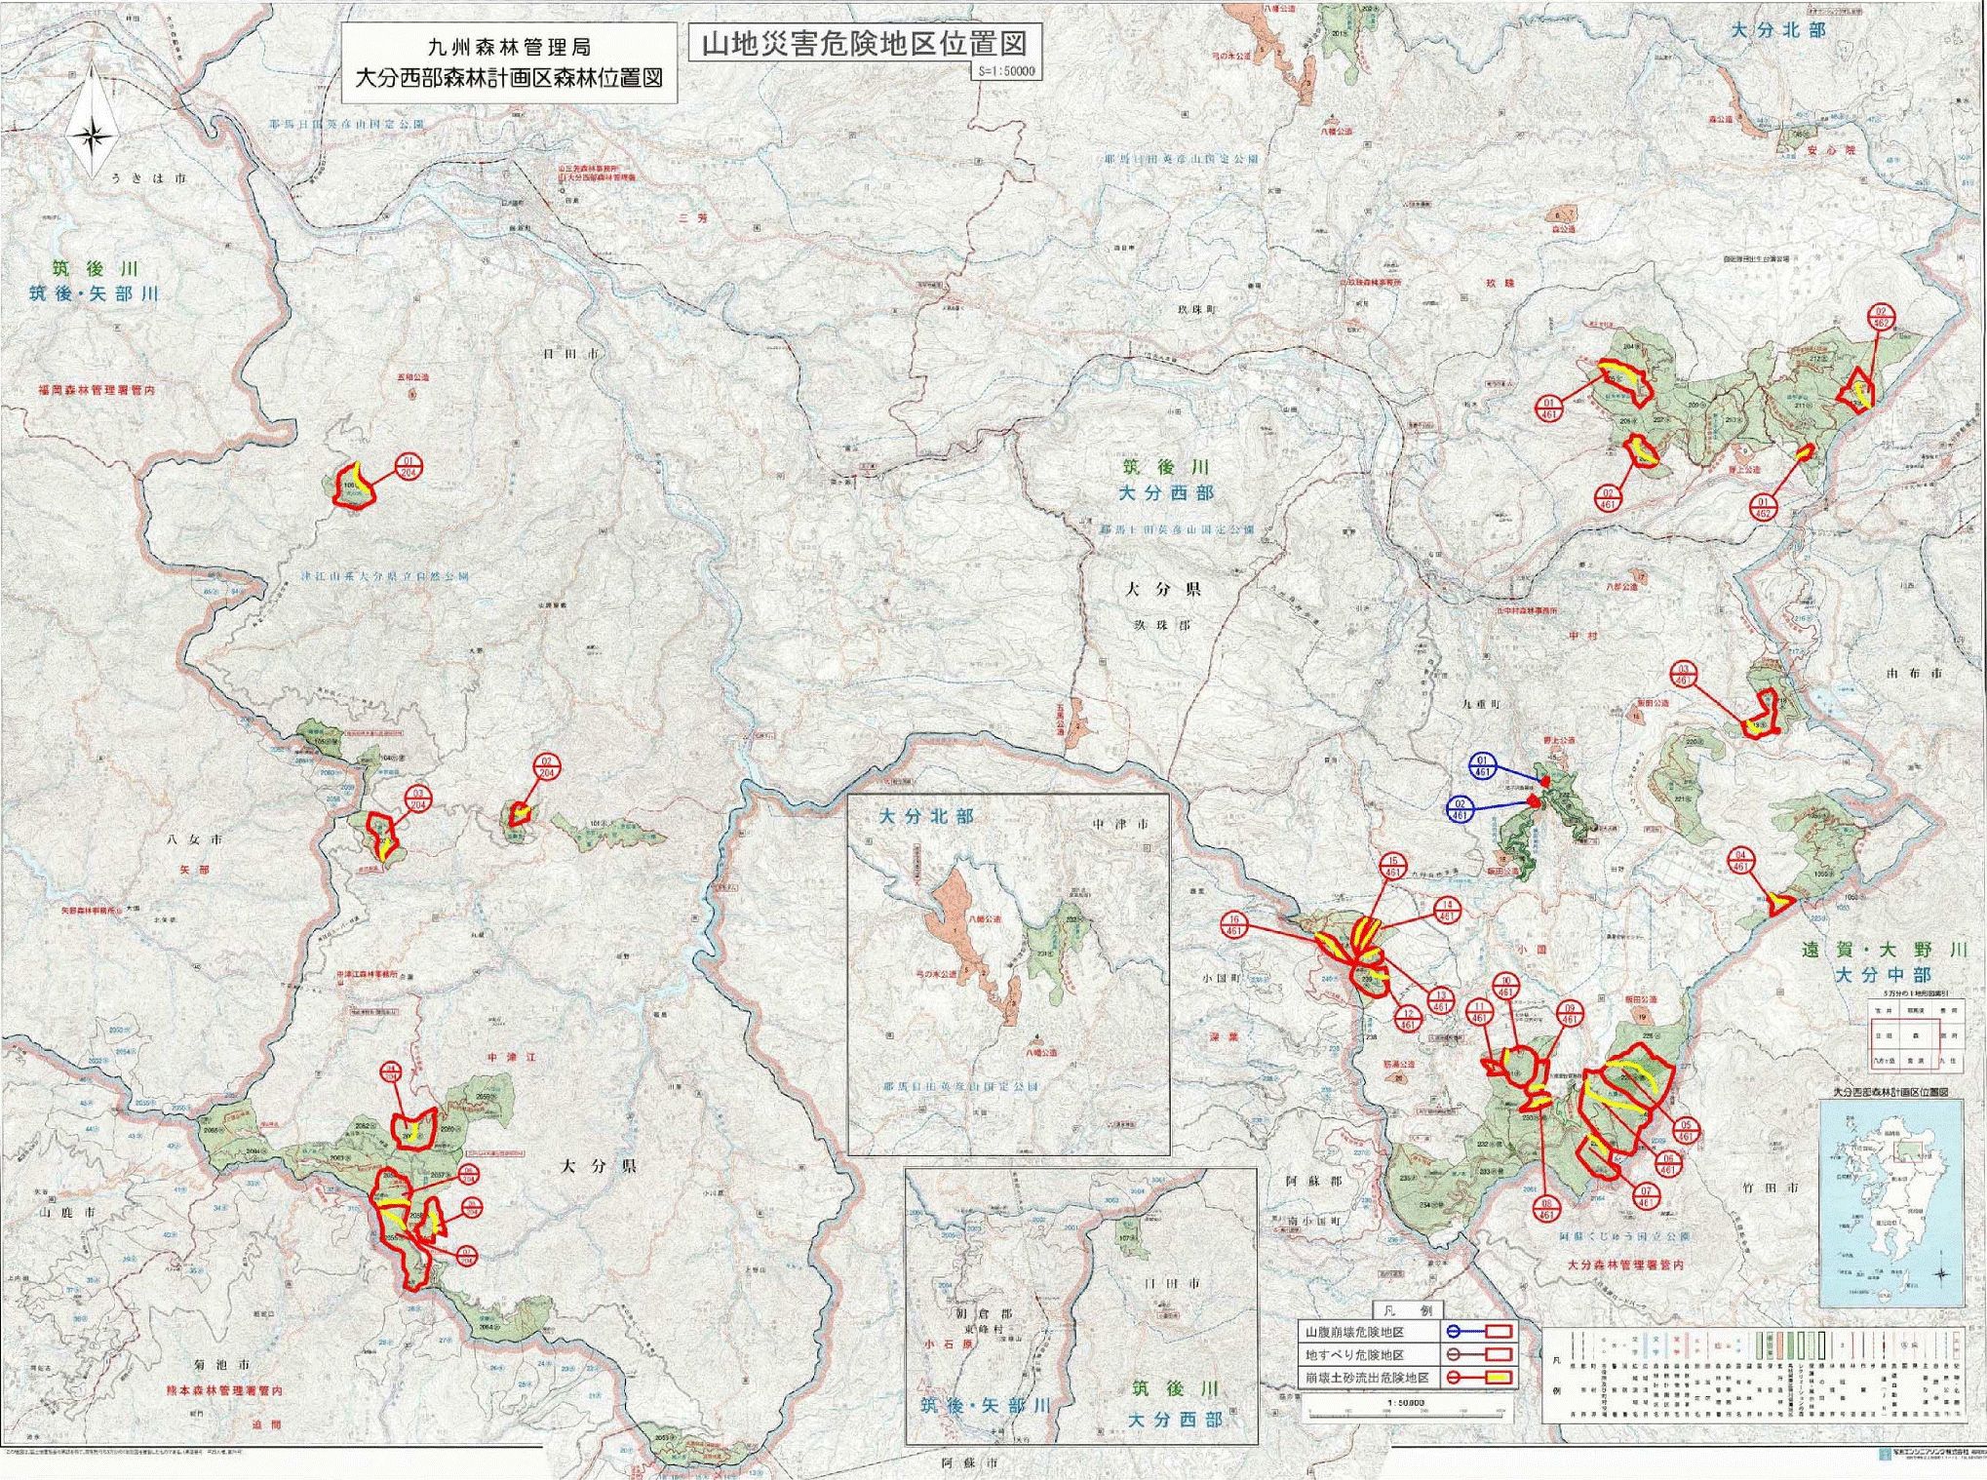Click the yellow swatch in the legend
This screenshot has height=1480, width=1987.
[1498, 1378]
